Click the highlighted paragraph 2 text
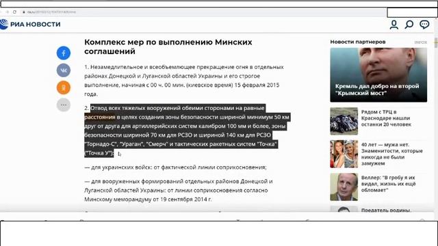Screen dimensions: 438x246 (187, 131)
